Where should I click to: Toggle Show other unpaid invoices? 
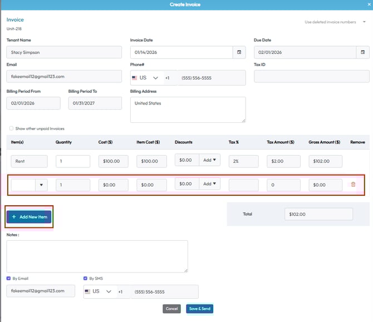12,128
